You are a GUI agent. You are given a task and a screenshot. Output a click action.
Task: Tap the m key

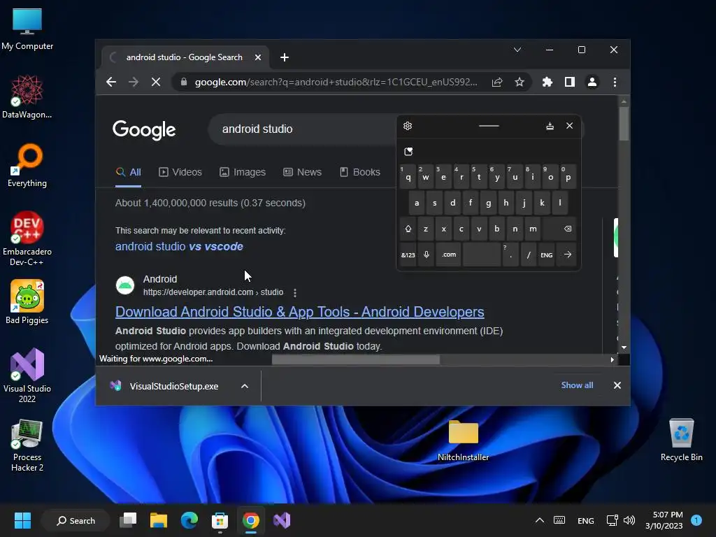coord(533,229)
